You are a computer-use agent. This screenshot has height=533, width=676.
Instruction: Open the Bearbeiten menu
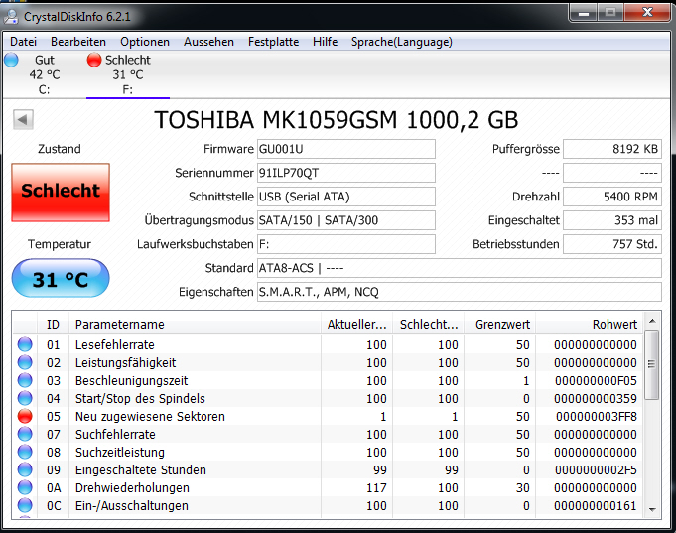[x=78, y=42]
